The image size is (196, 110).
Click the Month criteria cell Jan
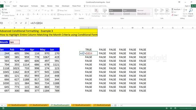[14, 42]
